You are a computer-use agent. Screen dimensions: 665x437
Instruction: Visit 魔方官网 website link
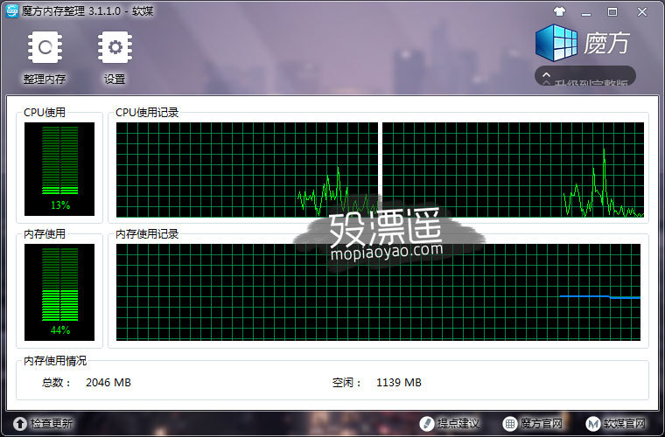532,423
